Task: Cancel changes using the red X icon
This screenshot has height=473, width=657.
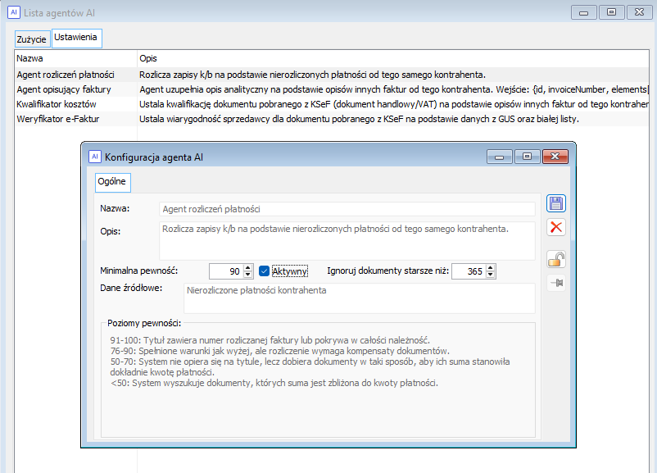Action: 556,227
